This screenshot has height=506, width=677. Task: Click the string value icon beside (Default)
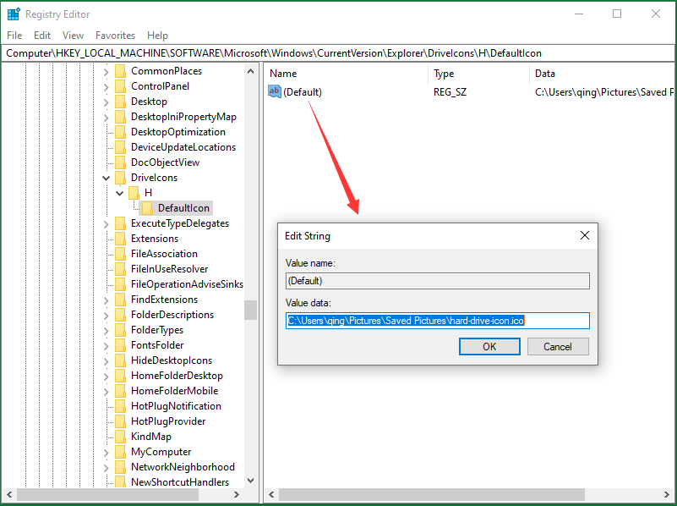(x=275, y=91)
